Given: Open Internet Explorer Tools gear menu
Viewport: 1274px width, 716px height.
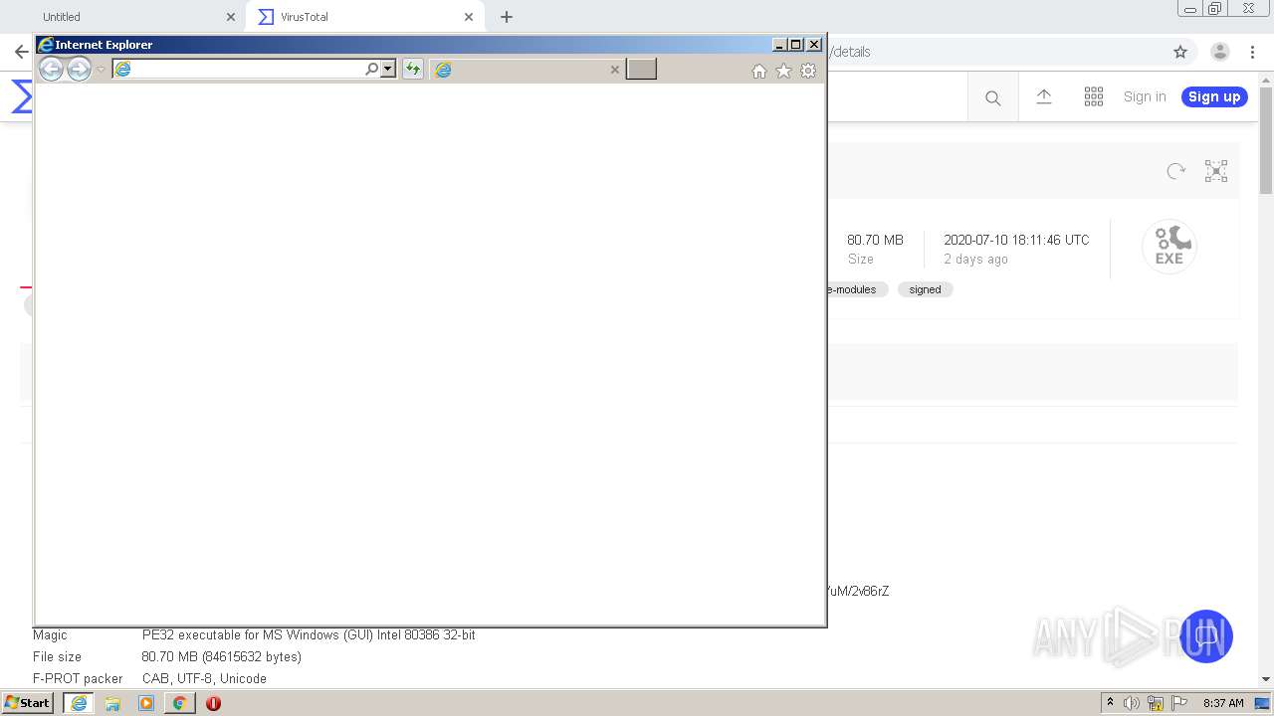Looking at the screenshot, I should click(x=808, y=71).
